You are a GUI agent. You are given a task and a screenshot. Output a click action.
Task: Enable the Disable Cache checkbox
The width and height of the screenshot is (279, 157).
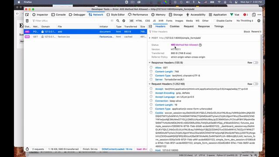(214, 21)
